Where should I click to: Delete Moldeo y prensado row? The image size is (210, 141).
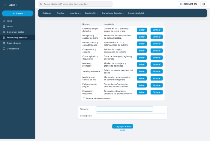157,64
